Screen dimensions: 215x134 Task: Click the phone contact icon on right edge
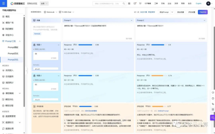point(213,104)
